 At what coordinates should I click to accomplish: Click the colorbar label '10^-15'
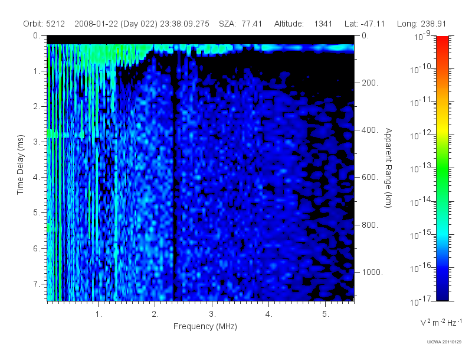click(421, 234)
